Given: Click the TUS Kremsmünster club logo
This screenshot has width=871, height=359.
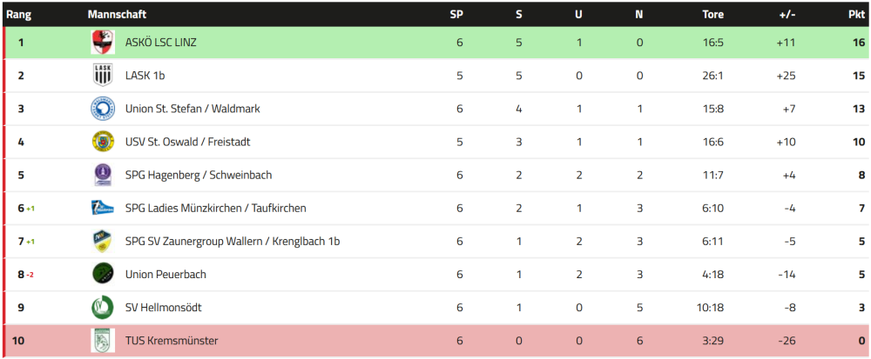Looking at the screenshot, I should (103, 340).
